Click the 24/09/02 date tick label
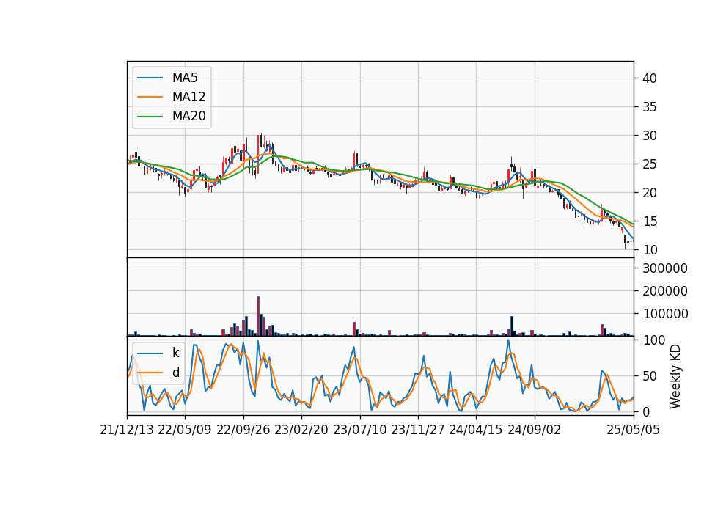The height and width of the screenshot is (506, 704). coord(535,430)
